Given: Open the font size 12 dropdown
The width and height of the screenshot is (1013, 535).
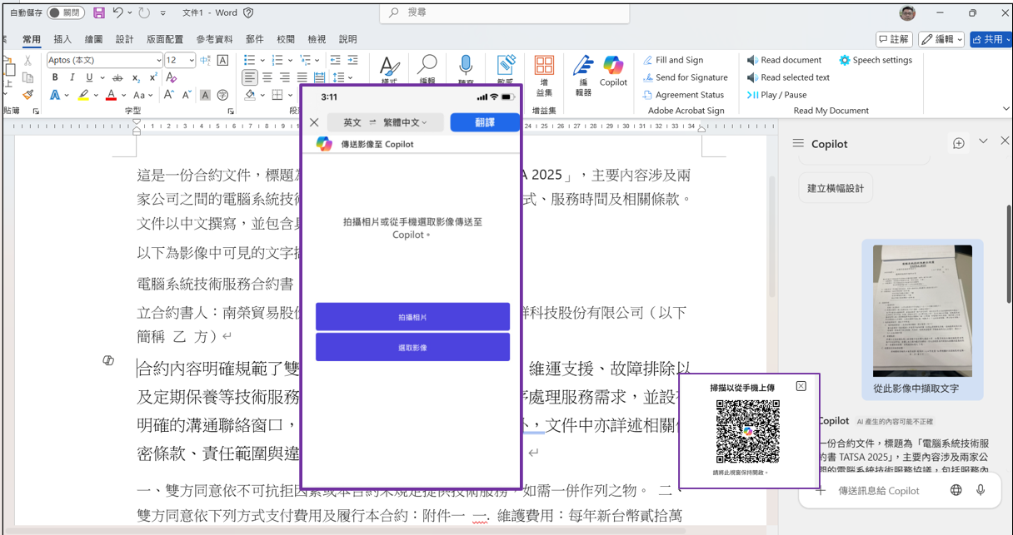Looking at the screenshot, I should [192, 60].
